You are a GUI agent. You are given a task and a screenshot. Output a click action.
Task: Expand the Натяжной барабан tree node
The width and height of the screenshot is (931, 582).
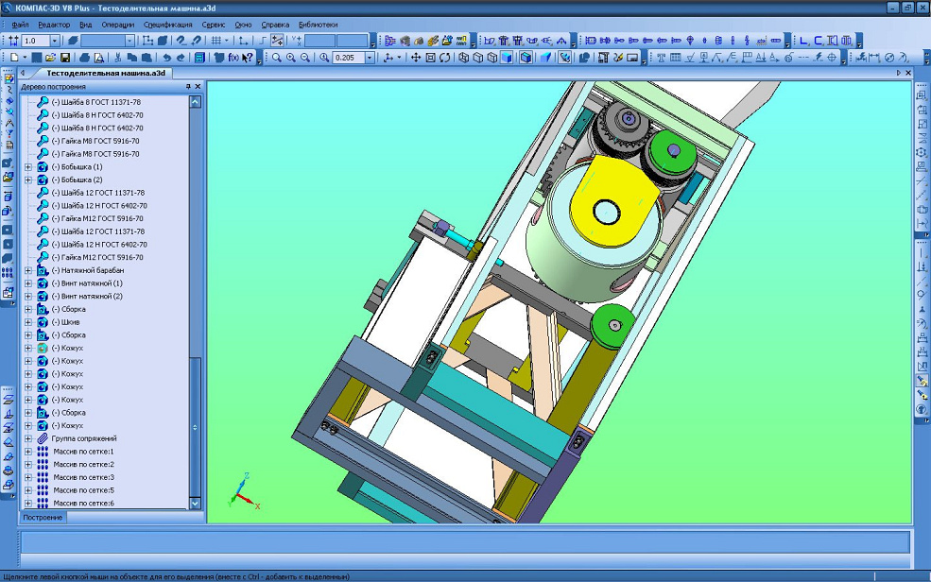coord(28,270)
